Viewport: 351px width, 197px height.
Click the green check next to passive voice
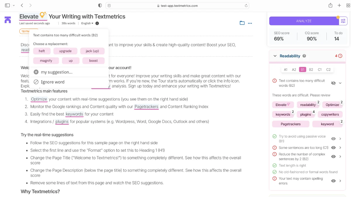coord(274,136)
